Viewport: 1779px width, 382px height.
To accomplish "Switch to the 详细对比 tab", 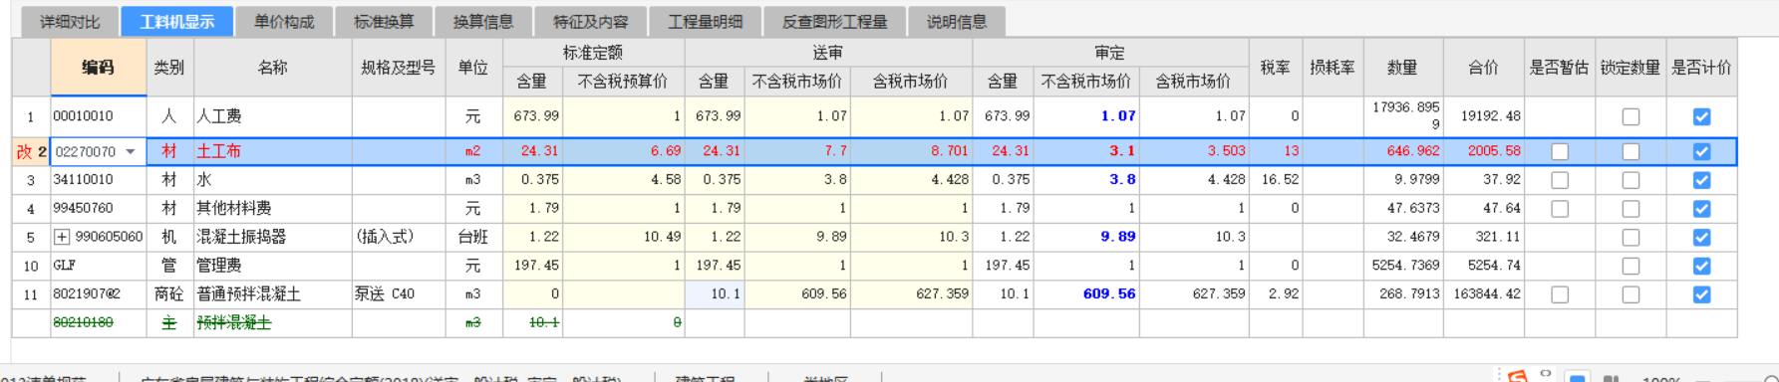I will tap(70, 22).
